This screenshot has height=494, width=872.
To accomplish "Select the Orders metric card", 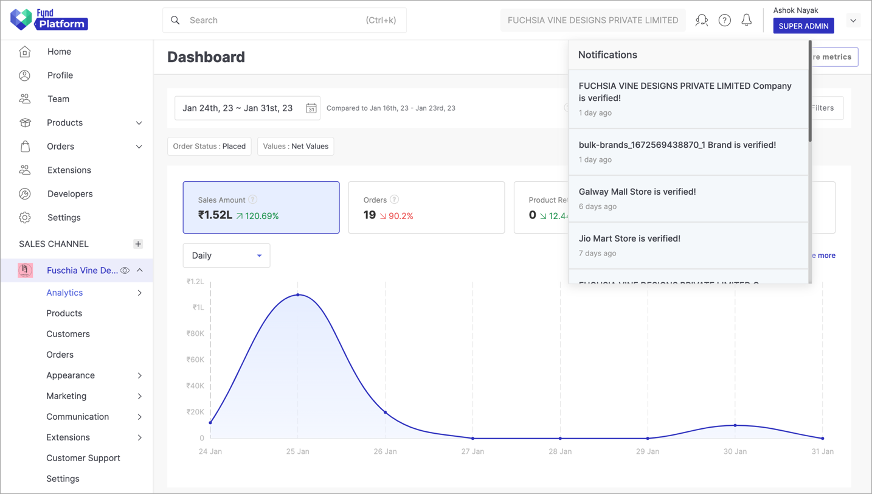I will pos(426,207).
